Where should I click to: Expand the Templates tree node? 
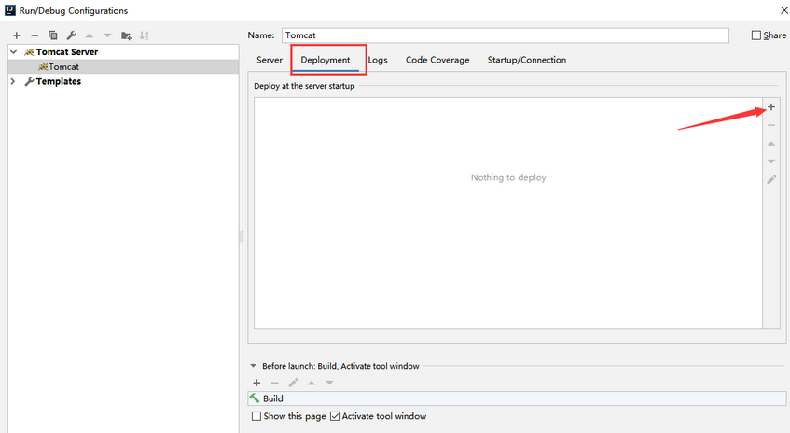click(x=13, y=81)
